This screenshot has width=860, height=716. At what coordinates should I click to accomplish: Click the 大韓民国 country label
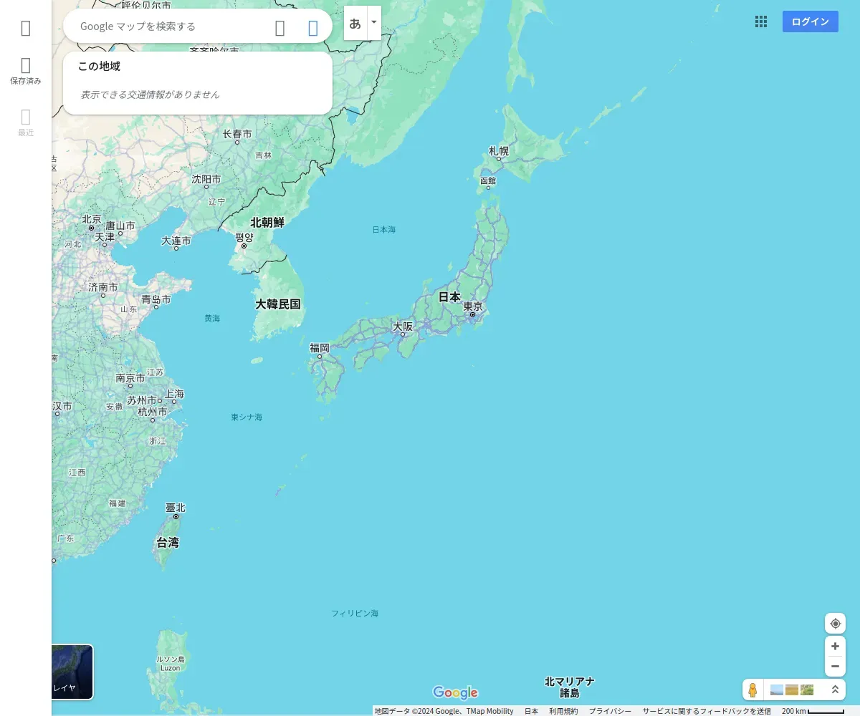click(x=278, y=304)
